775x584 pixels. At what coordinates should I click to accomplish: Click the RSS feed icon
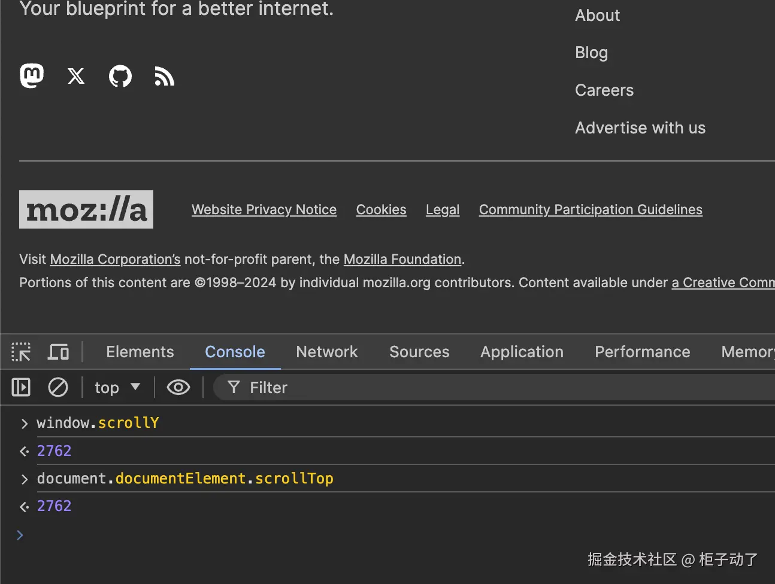[x=165, y=77]
